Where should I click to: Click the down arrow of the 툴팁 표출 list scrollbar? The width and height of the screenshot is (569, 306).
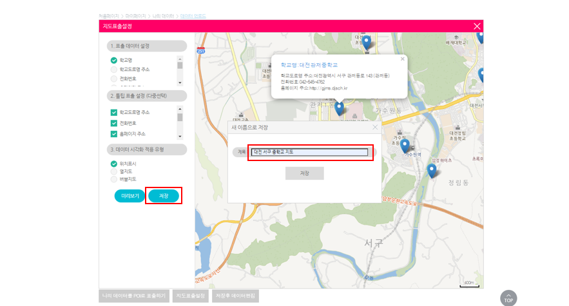coord(180,137)
